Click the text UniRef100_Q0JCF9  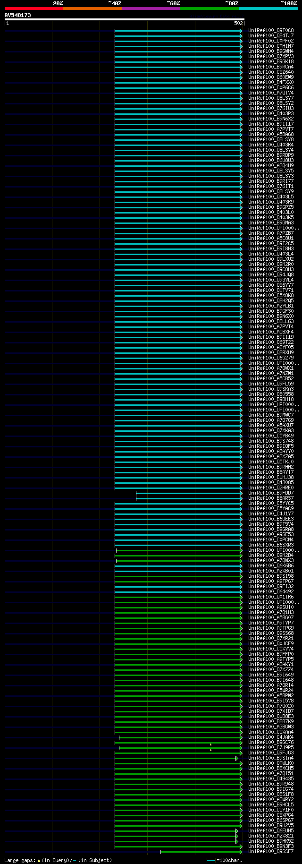click(x=271, y=644)
